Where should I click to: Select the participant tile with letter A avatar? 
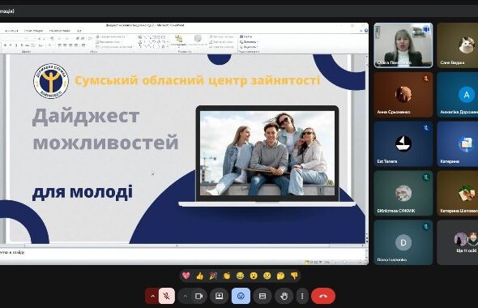(x=458, y=95)
